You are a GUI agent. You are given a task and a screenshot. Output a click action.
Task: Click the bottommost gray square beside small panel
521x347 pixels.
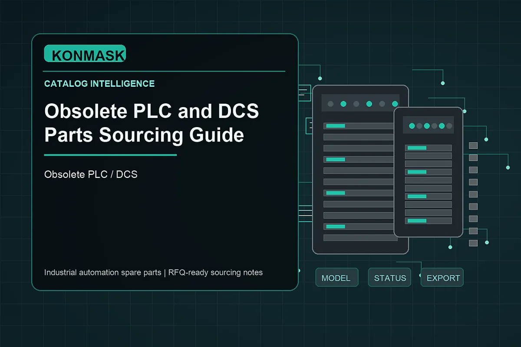[x=473, y=243]
